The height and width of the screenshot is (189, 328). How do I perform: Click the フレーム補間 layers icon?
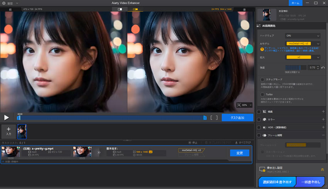coord(264,135)
